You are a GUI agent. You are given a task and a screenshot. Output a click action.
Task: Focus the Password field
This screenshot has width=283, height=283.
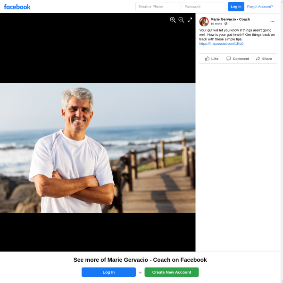204,7
